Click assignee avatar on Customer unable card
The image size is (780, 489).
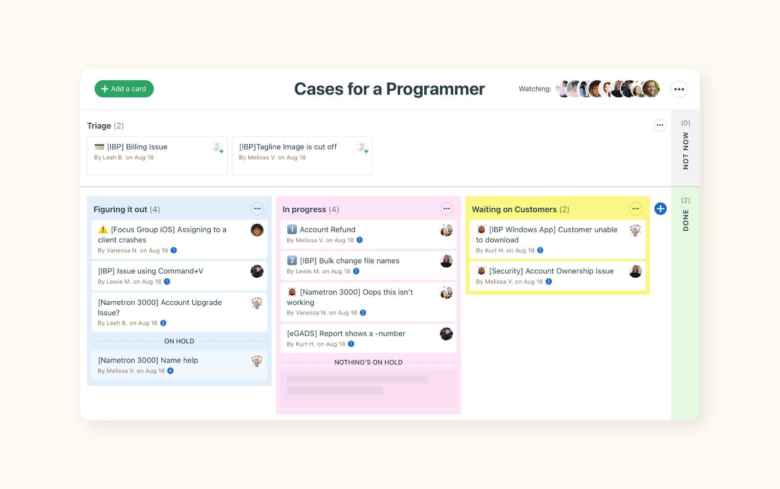click(635, 230)
